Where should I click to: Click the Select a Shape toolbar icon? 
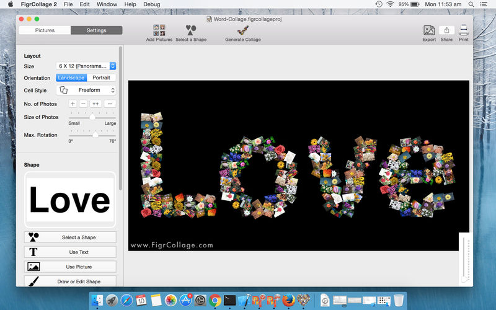point(191,30)
